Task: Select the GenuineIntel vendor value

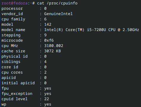Action: point(58,14)
